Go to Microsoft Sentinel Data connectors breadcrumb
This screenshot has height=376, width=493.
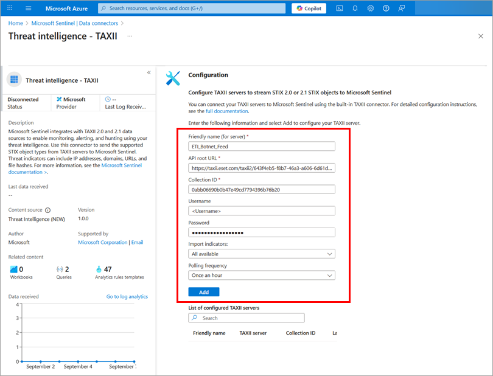pos(75,23)
